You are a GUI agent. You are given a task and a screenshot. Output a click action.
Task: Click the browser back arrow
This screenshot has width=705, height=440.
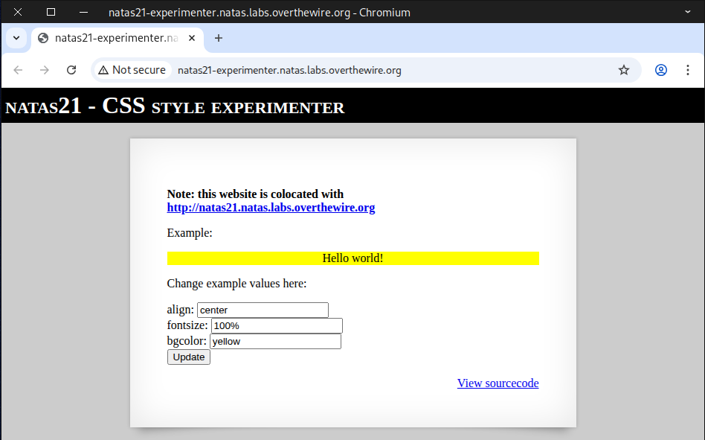click(19, 70)
